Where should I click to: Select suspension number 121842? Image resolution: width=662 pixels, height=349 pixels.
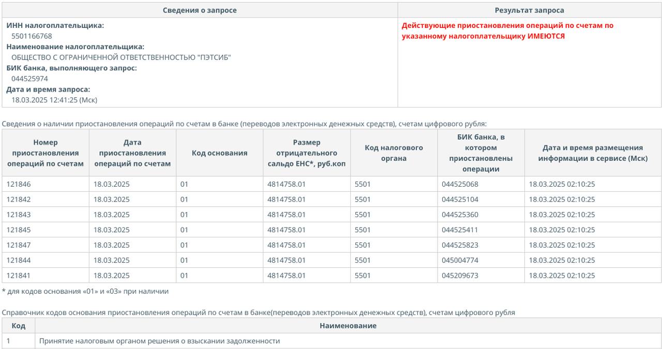[x=19, y=200]
